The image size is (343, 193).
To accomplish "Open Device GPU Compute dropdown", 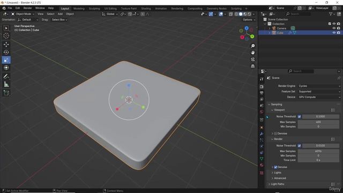I will click(319, 97).
